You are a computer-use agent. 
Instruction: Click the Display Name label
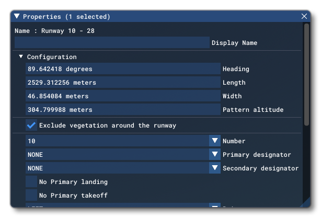tap(234, 43)
